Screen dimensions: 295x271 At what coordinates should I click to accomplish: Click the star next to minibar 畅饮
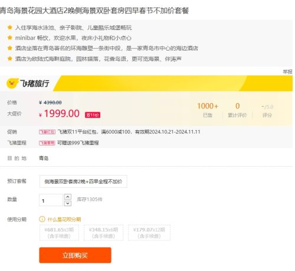pos(10,38)
